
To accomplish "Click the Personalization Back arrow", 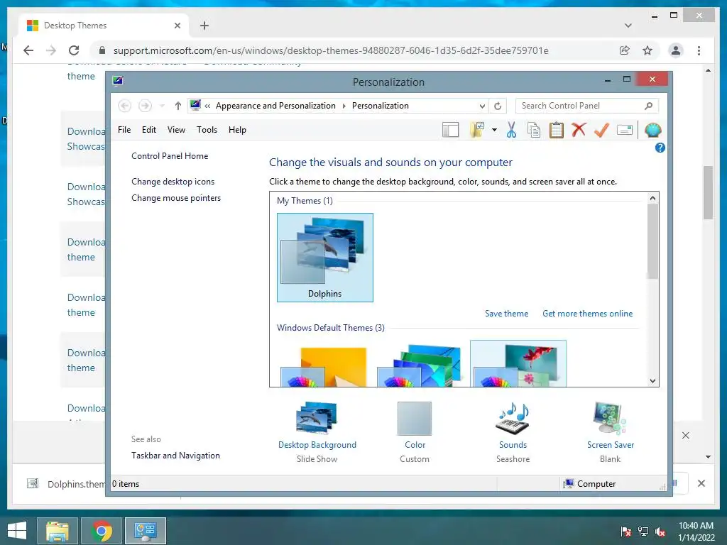I will point(124,106).
